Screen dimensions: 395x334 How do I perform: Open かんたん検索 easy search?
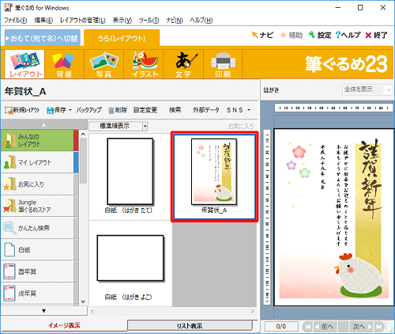[39, 228]
